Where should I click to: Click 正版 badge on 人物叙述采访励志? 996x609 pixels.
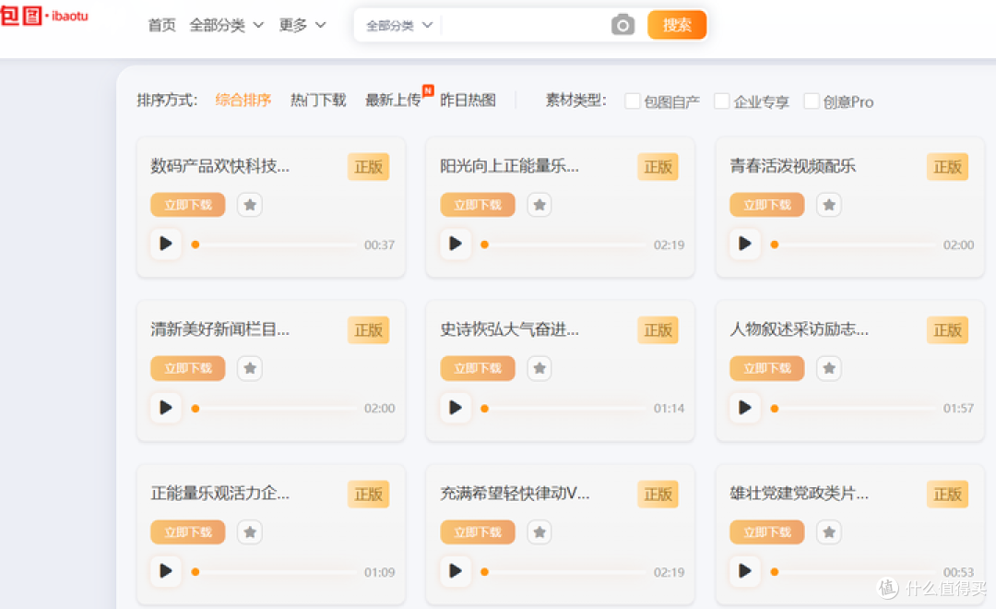pos(948,330)
